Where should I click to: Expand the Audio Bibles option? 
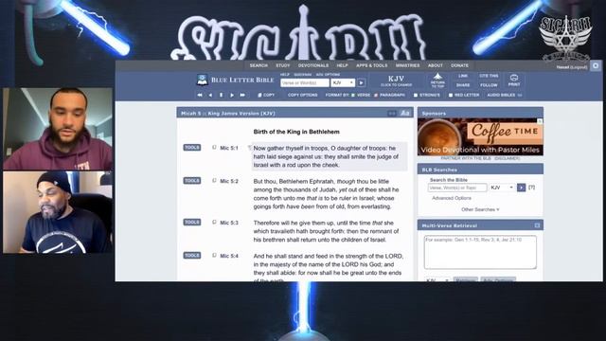(x=504, y=95)
